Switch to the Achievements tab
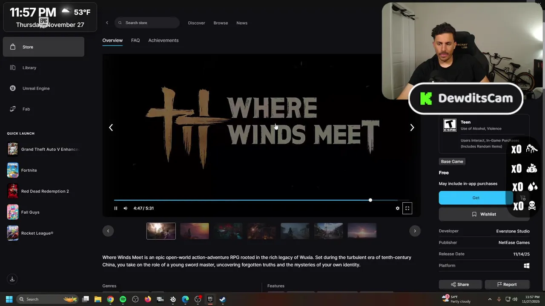The image size is (545, 306). (163, 40)
